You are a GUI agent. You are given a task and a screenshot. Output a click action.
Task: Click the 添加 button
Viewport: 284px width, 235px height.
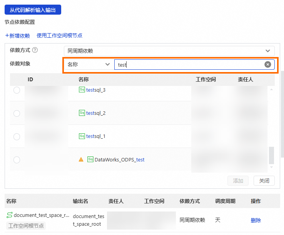point(238,181)
